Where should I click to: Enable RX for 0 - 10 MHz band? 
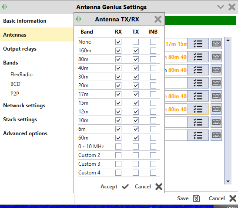pyautogui.click(x=118, y=147)
